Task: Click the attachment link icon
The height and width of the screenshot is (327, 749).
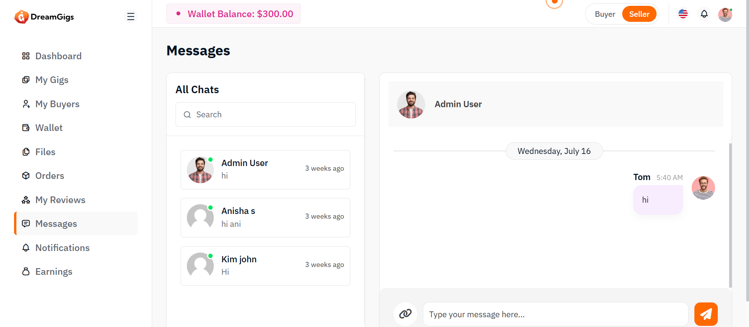Action: coord(405,314)
